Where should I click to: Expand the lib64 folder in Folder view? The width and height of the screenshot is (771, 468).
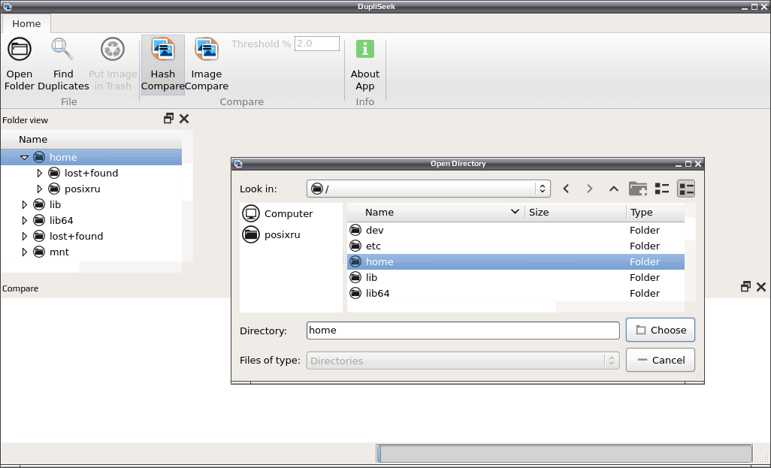24,220
